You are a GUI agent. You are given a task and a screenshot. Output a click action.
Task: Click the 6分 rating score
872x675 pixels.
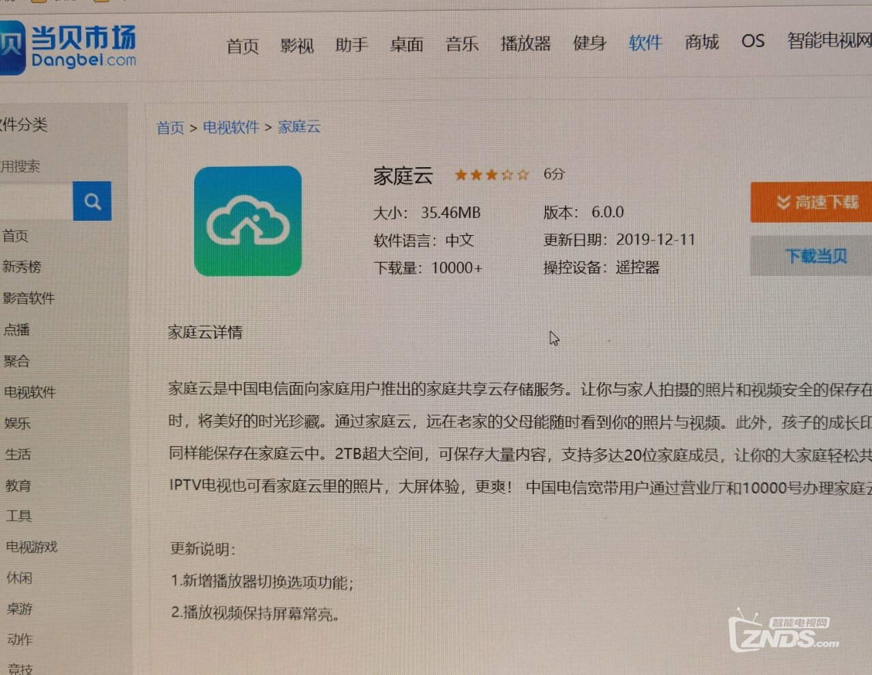coord(555,174)
